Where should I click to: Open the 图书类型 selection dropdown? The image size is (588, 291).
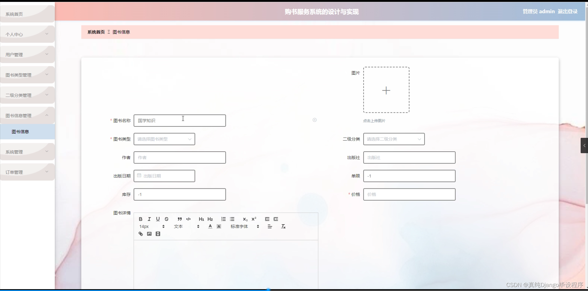pos(164,139)
